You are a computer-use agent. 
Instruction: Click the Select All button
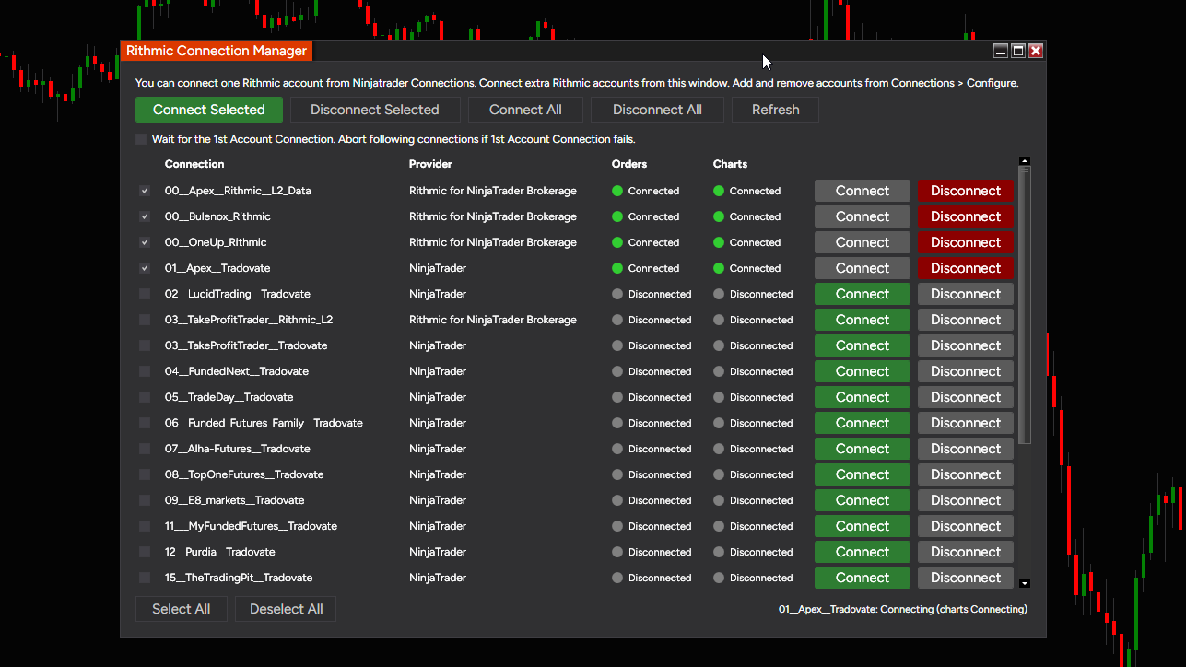pos(182,609)
